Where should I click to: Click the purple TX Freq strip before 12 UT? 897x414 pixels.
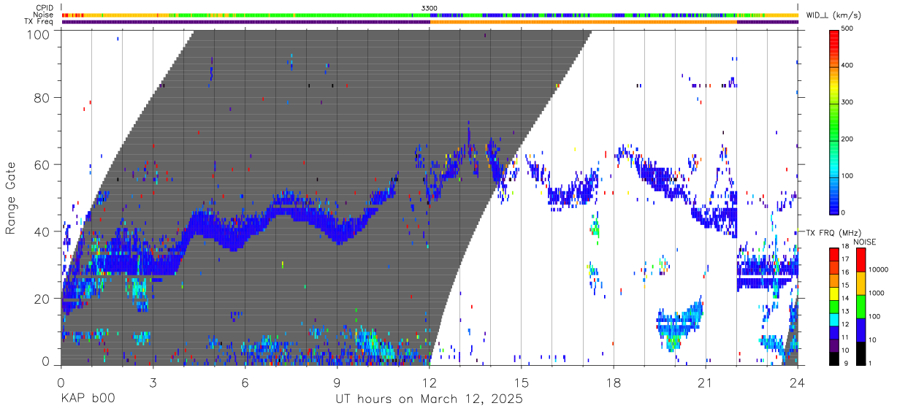click(x=245, y=22)
